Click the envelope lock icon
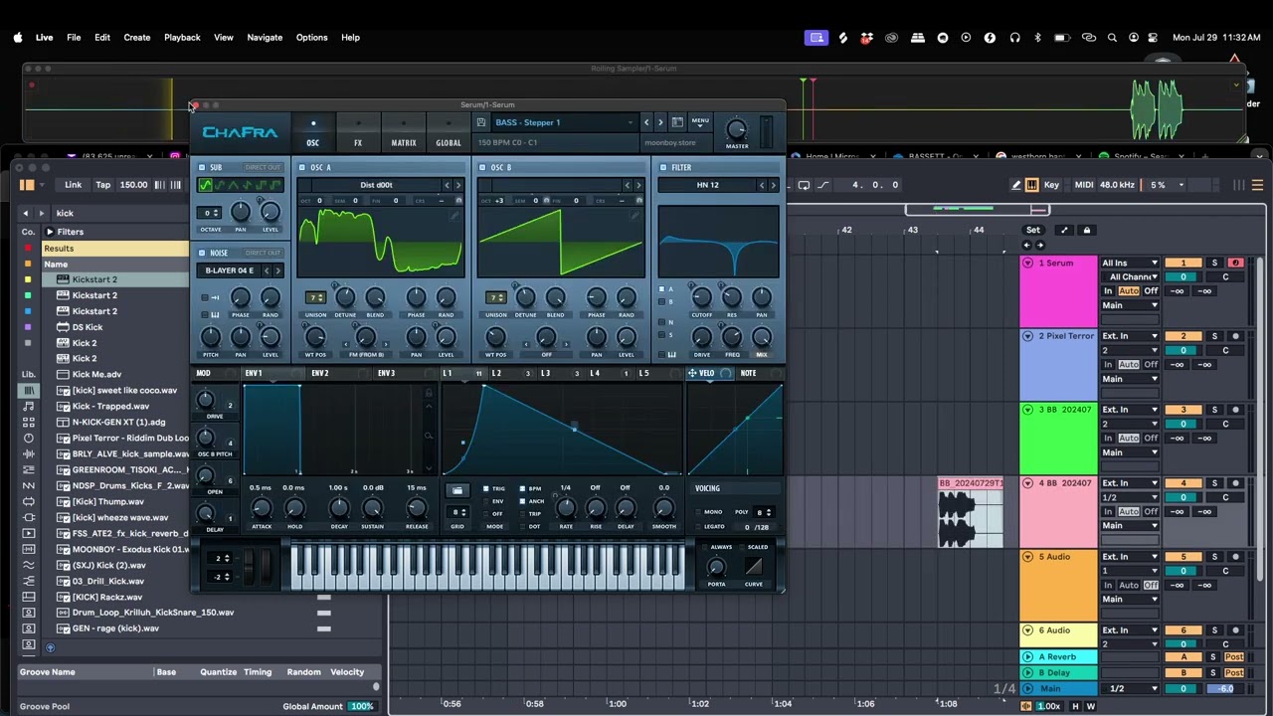1273x716 pixels. click(x=429, y=393)
